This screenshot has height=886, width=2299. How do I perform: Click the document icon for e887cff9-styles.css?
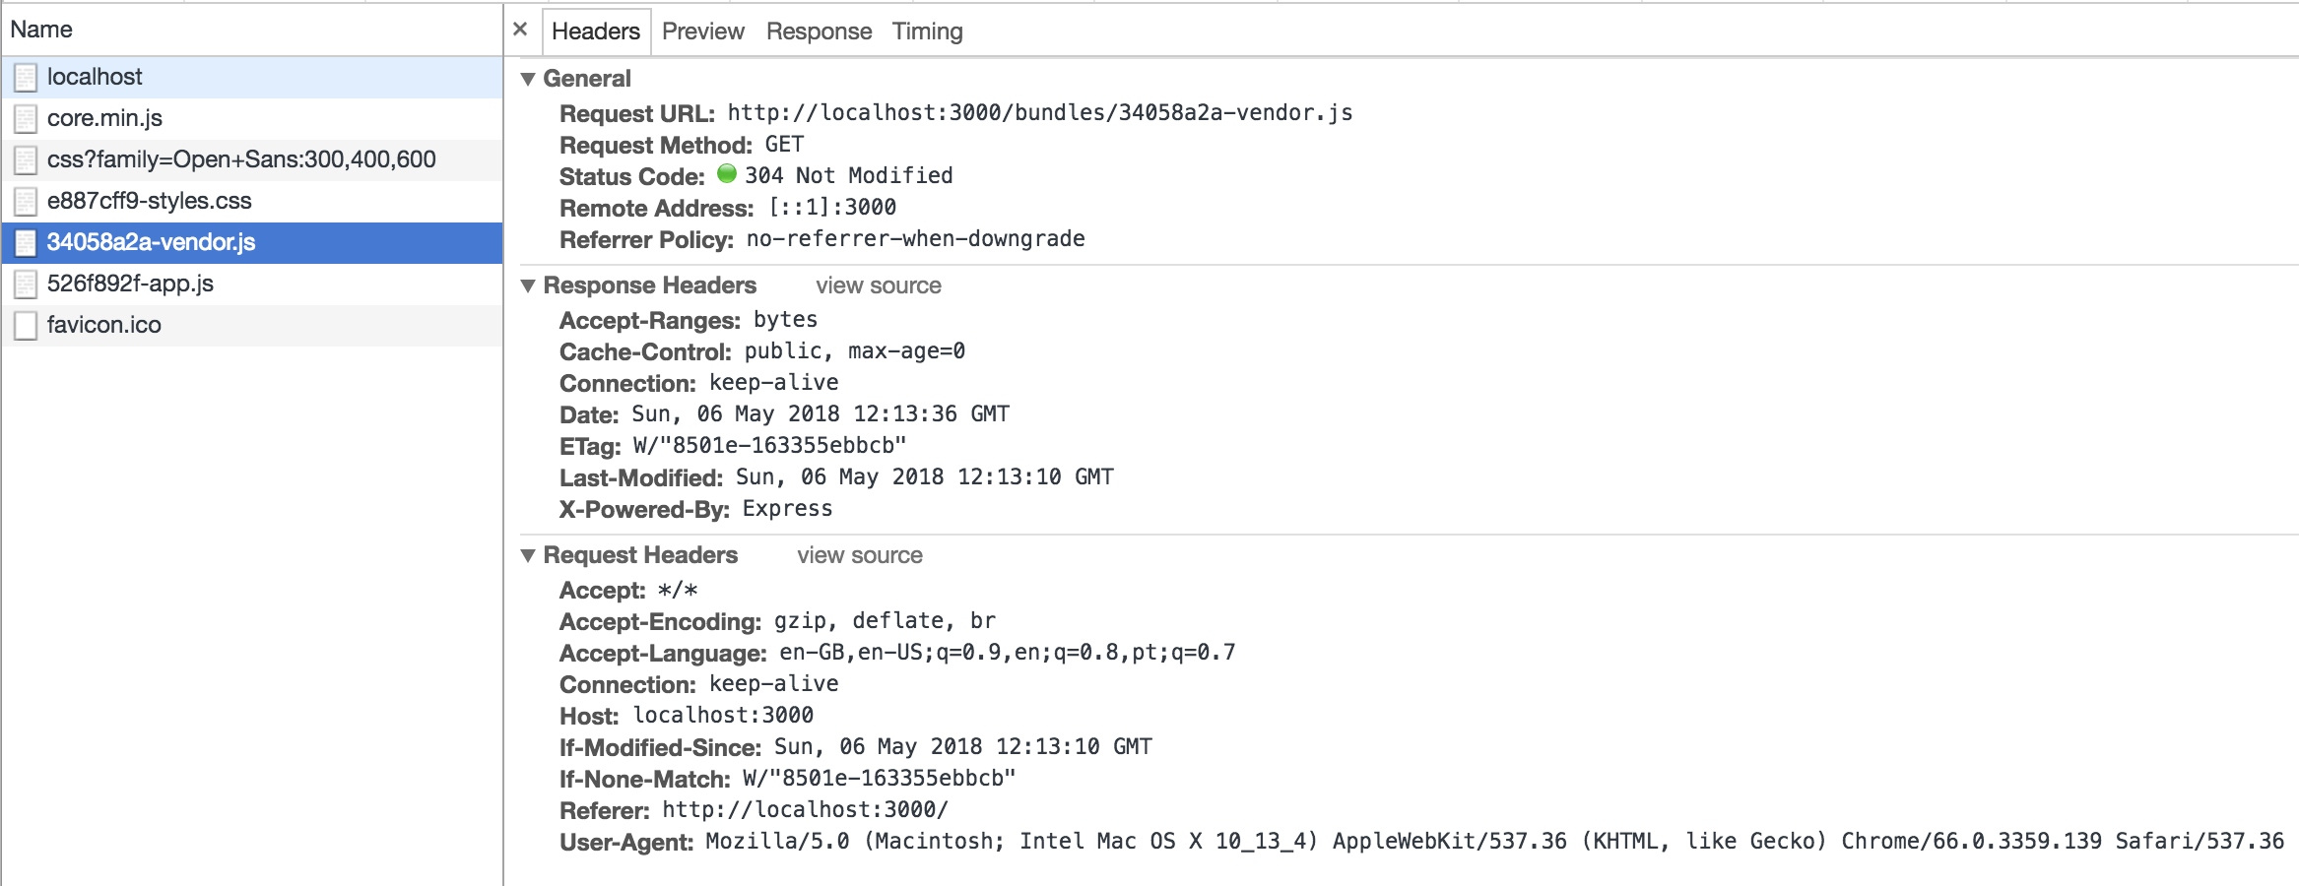click(26, 201)
